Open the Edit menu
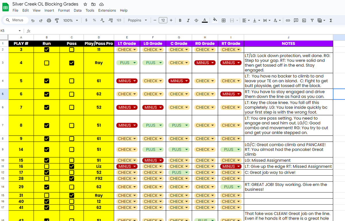Image resolution: width=345 pixels, height=221 pixels. (x=26, y=10)
